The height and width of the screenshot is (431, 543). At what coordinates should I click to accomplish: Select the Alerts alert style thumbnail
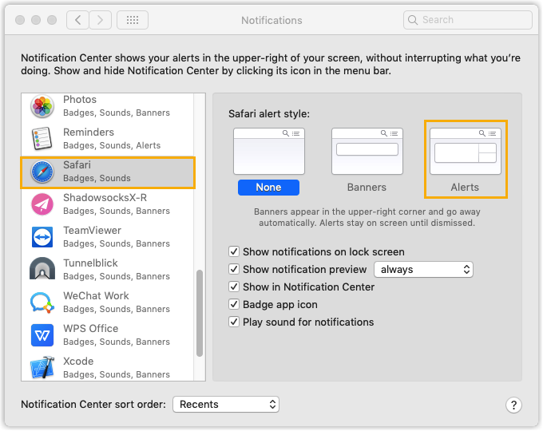pos(466,152)
